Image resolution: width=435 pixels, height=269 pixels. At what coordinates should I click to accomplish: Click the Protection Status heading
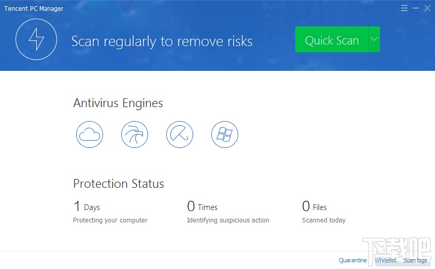pyautogui.click(x=119, y=184)
